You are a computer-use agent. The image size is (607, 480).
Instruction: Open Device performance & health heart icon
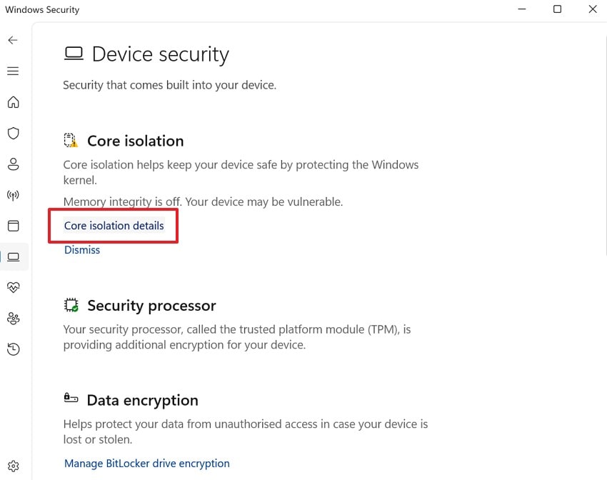pos(13,287)
